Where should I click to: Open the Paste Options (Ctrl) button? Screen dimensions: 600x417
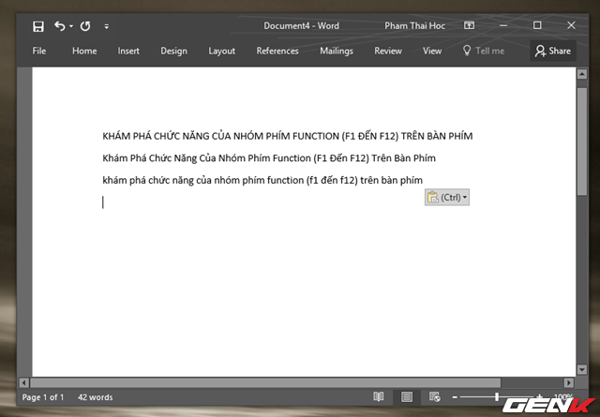point(447,198)
